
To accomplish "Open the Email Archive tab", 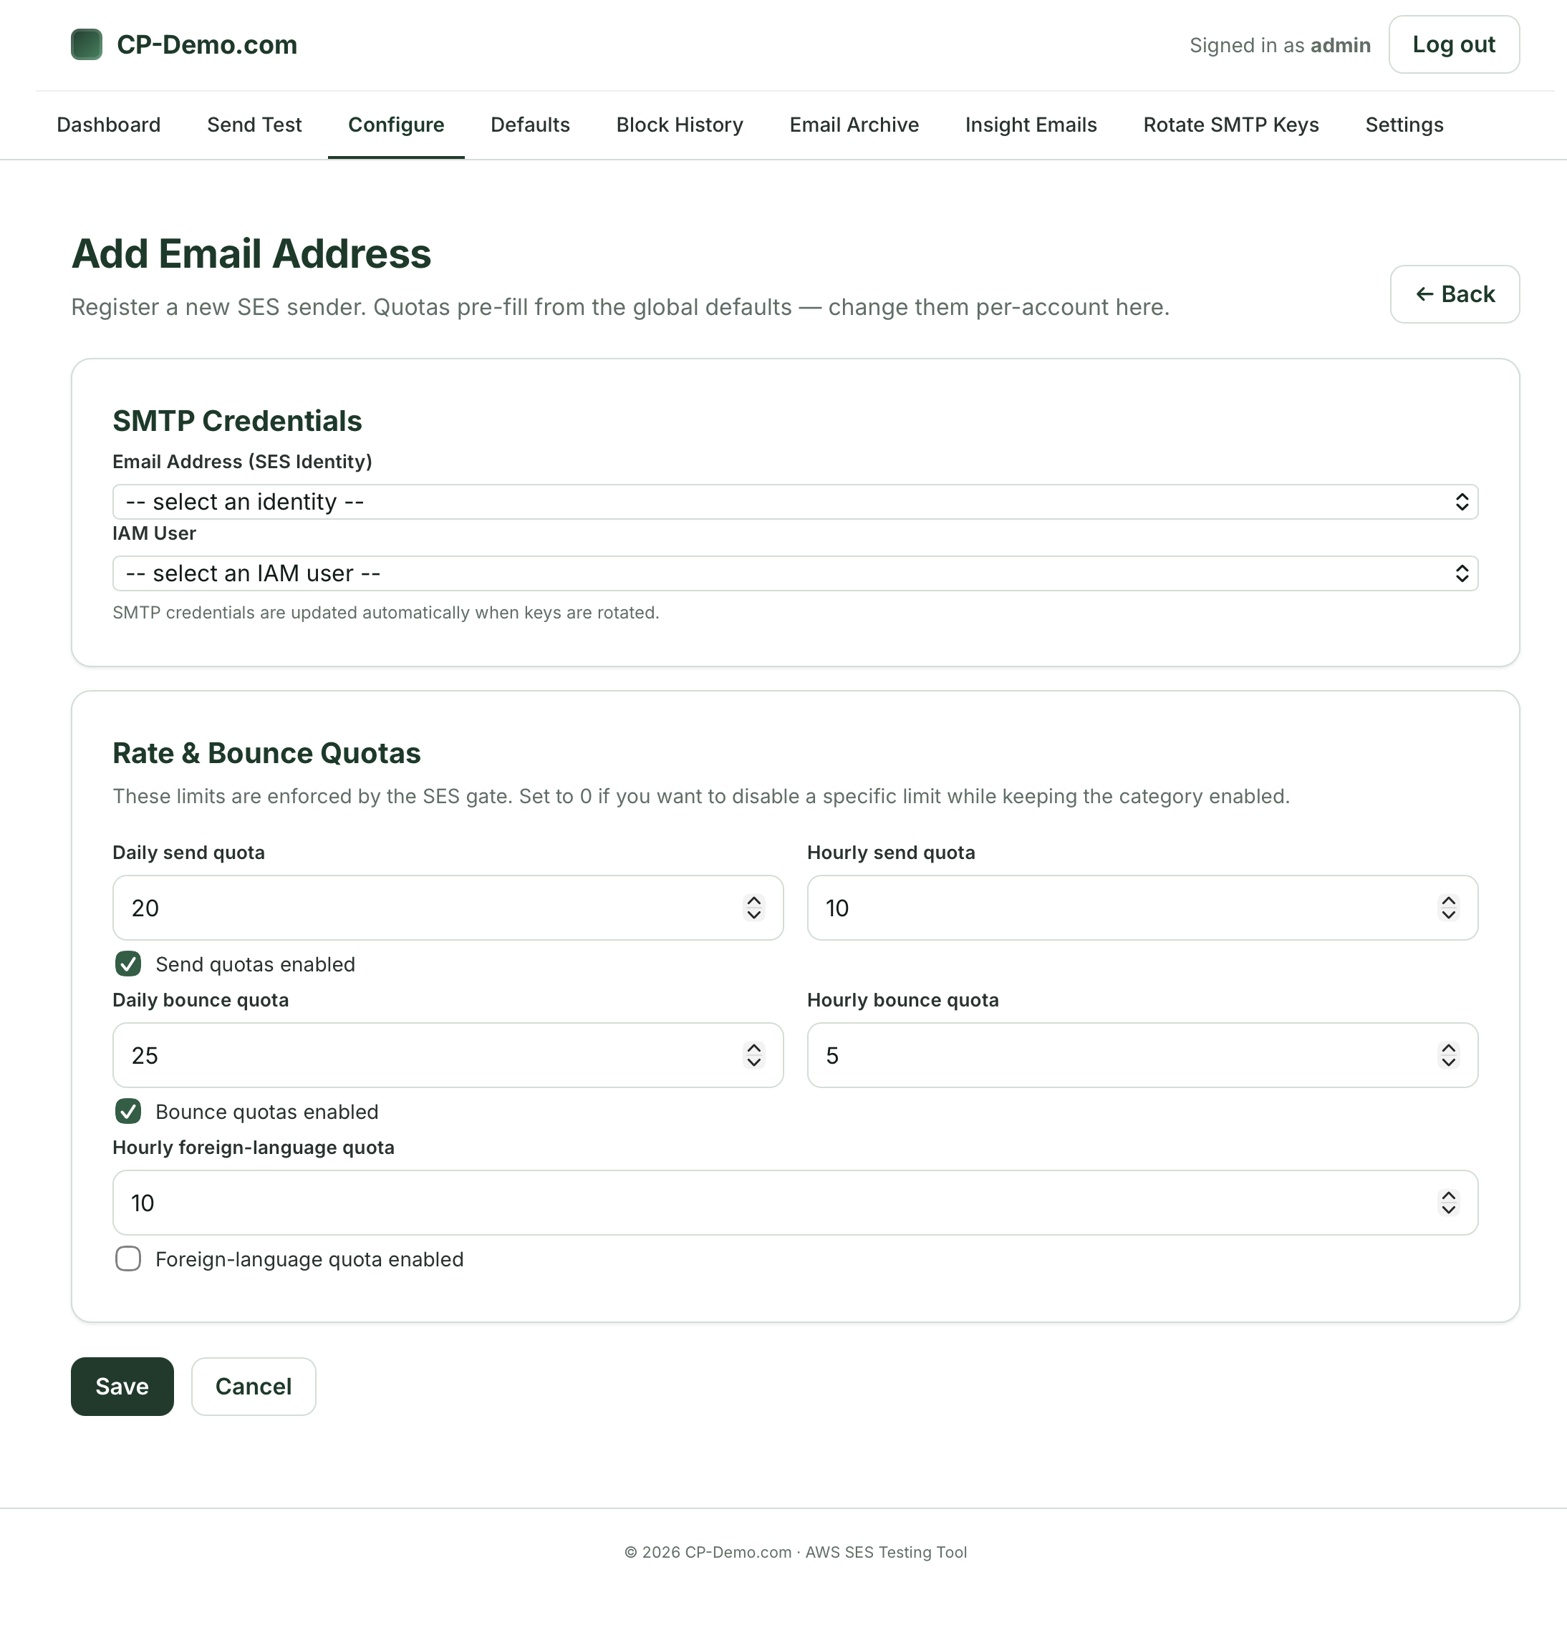I will [854, 125].
